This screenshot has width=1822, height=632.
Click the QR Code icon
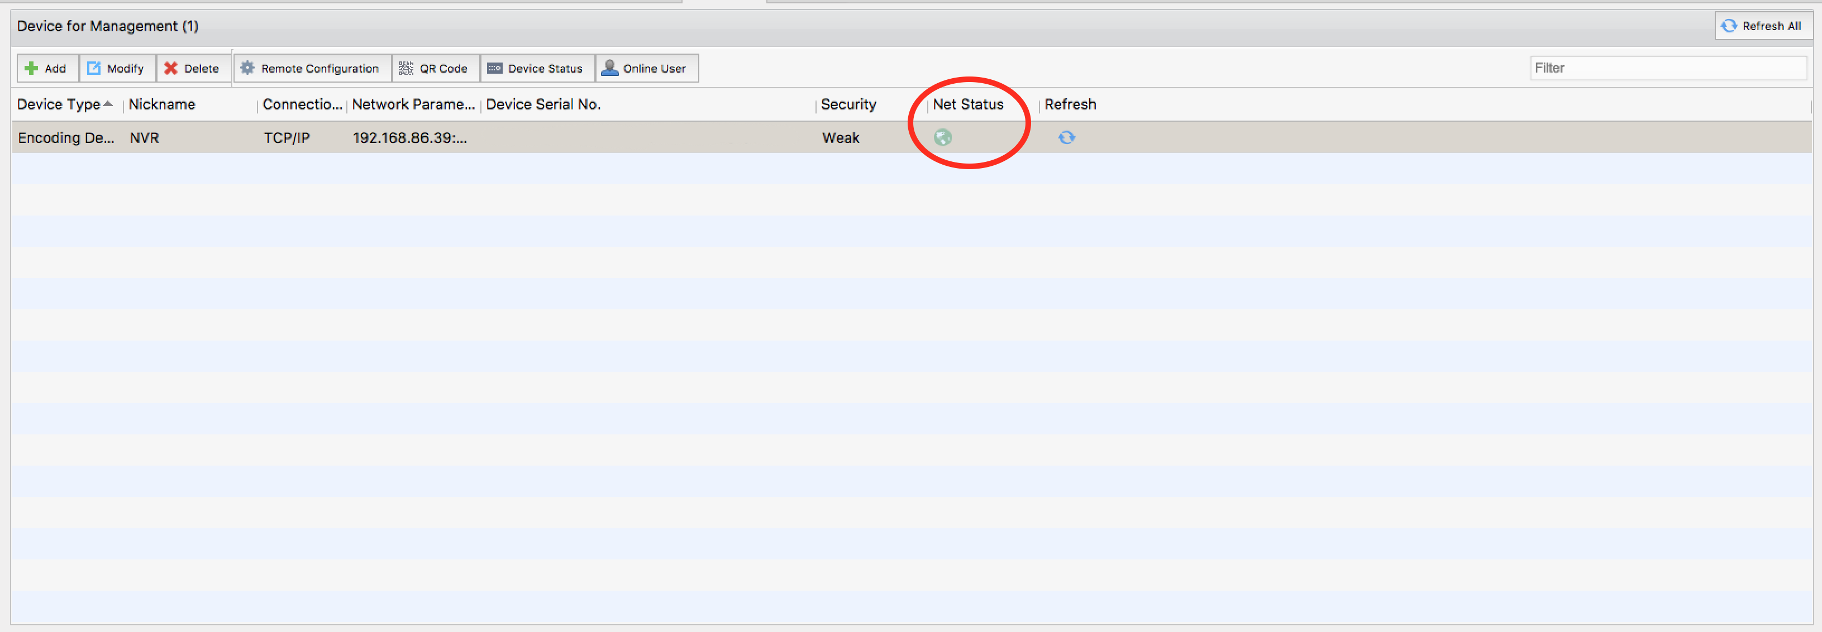pos(406,68)
